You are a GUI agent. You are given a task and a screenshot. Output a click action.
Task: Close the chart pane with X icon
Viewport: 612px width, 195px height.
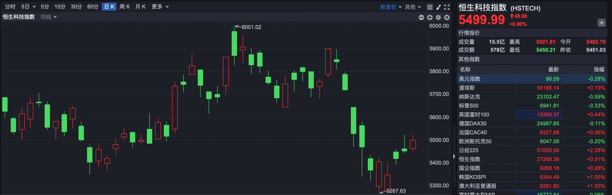[447, 18]
